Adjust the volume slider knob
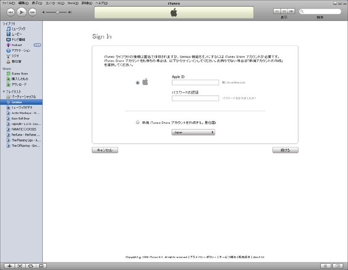 click(x=57, y=12)
